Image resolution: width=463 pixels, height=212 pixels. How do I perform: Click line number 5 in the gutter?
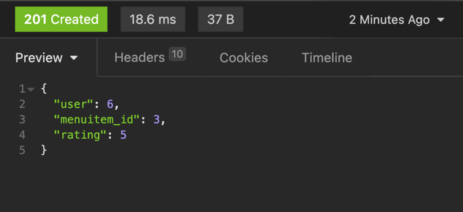pyautogui.click(x=22, y=150)
